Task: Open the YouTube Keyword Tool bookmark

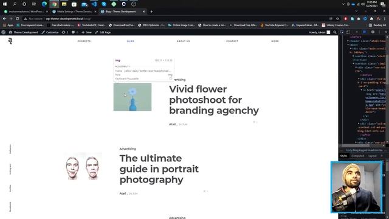Action: (274, 25)
